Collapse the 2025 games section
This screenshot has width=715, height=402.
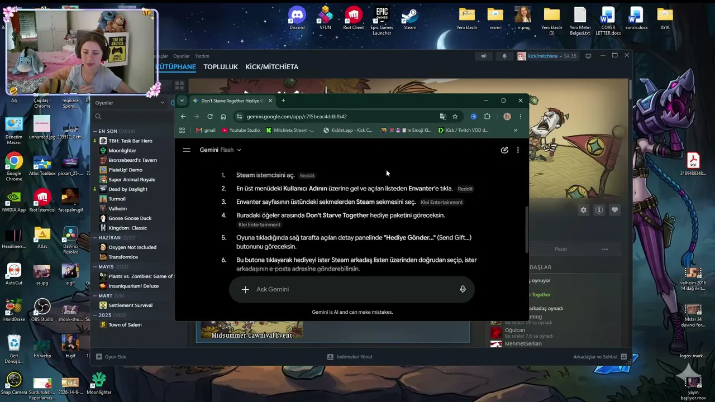pyautogui.click(x=95, y=315)
